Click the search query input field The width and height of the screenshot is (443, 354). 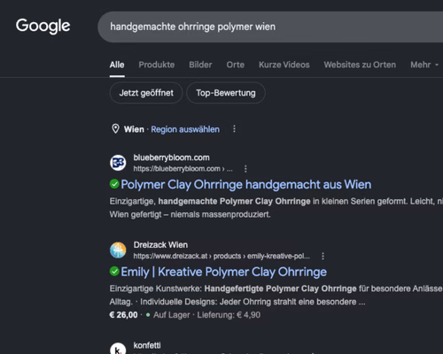[270, 27]
